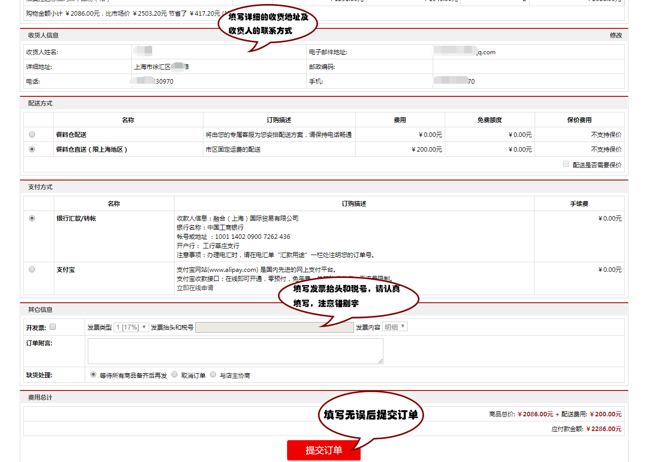667x462 pixels.
Task: Click into the 订单附言 text area
Action: 235,351
